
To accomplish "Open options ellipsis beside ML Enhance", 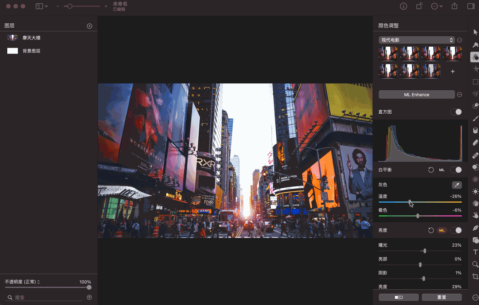I will (460, 95).
